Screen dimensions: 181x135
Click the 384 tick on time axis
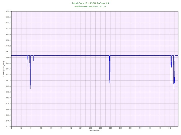pyautogui.click(x=130, y=128)
